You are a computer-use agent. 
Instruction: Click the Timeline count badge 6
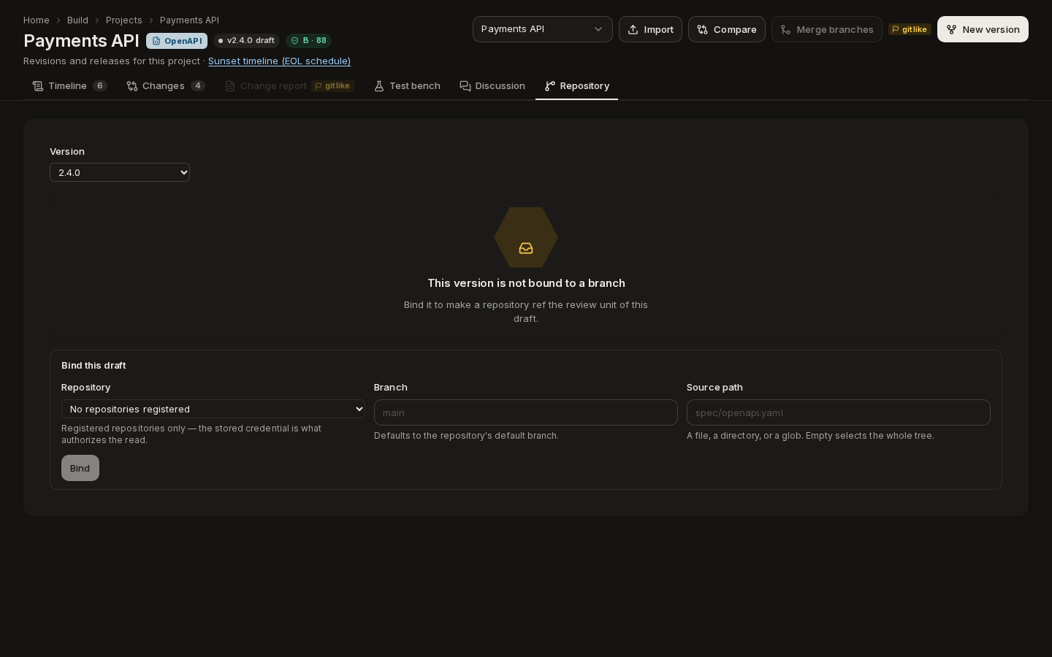point(100,86)
